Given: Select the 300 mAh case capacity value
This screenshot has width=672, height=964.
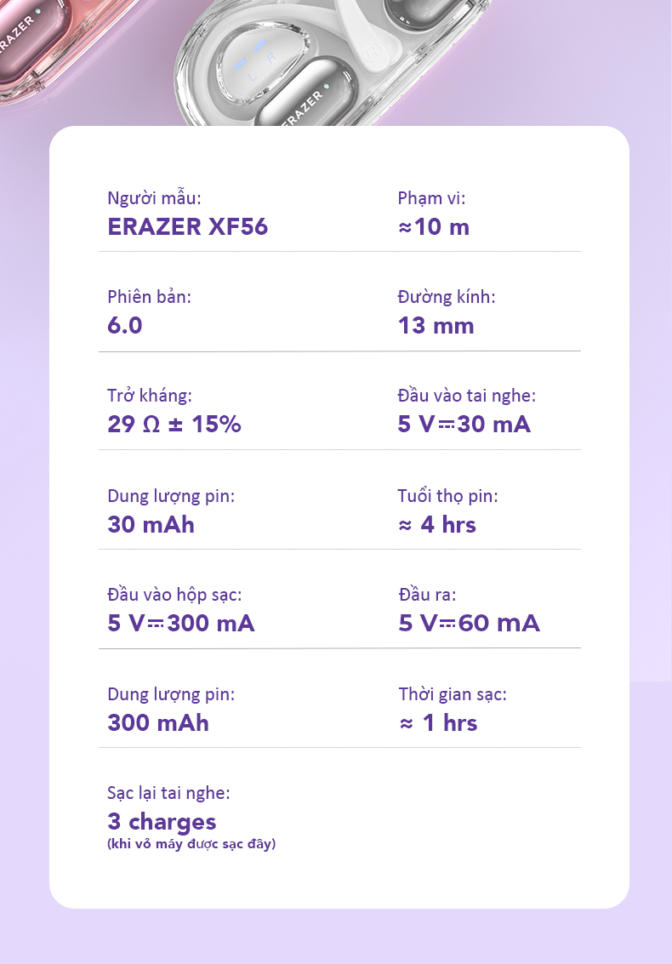Looking at the screenshot, I should (x=158, y=723).
